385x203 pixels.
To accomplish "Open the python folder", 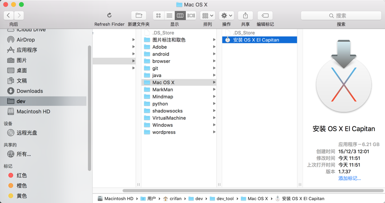I will click(179, 104).
